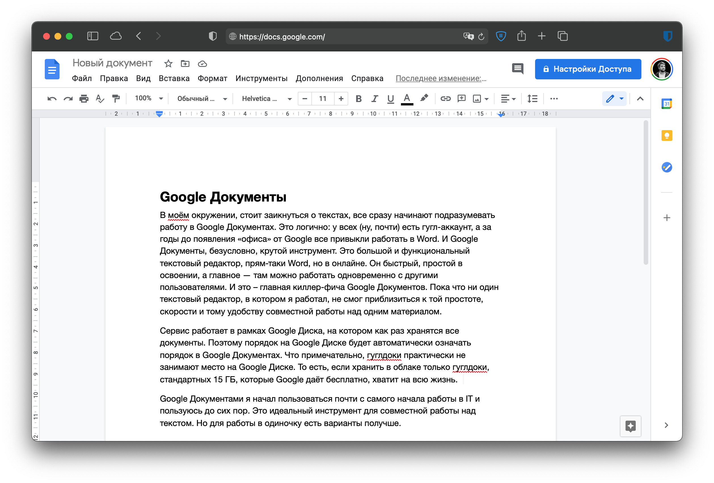Open the Справка menu
Screen dimensions: 714x483
367,78
